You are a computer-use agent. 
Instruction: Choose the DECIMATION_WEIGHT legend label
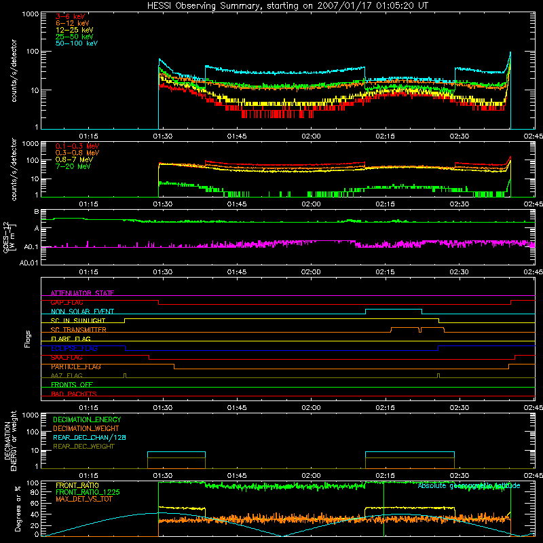point(86,428)
